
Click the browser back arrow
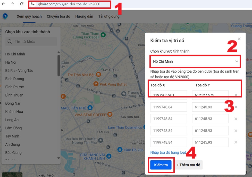pos(3,4)
